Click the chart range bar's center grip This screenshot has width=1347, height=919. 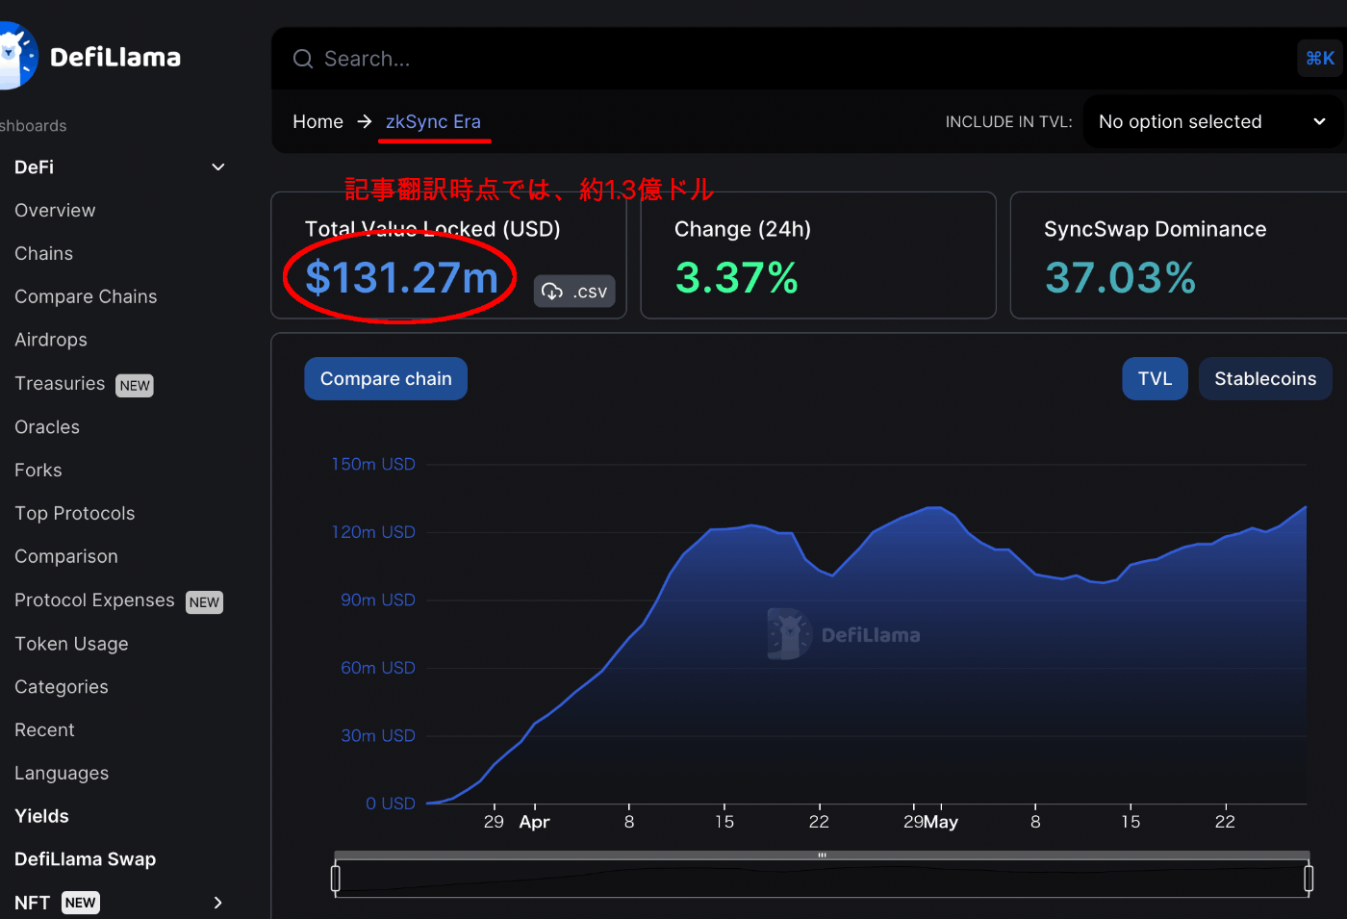click(x=822, y=855)
